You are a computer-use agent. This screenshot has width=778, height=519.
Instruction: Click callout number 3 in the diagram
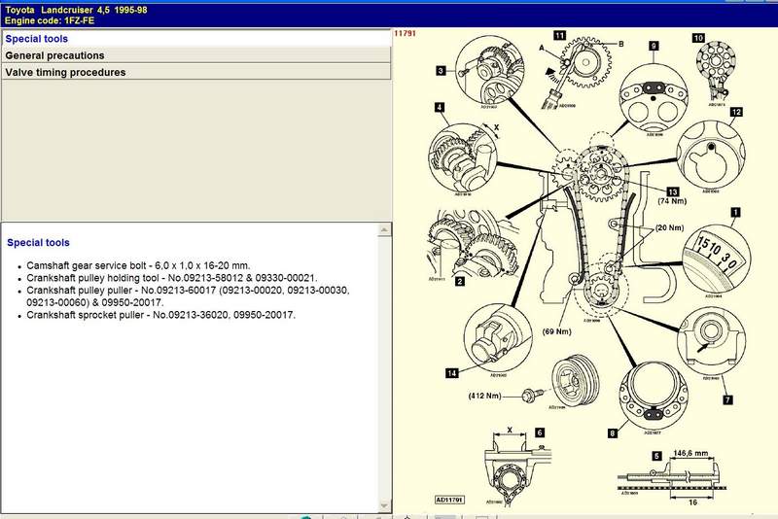coord(441,70)
